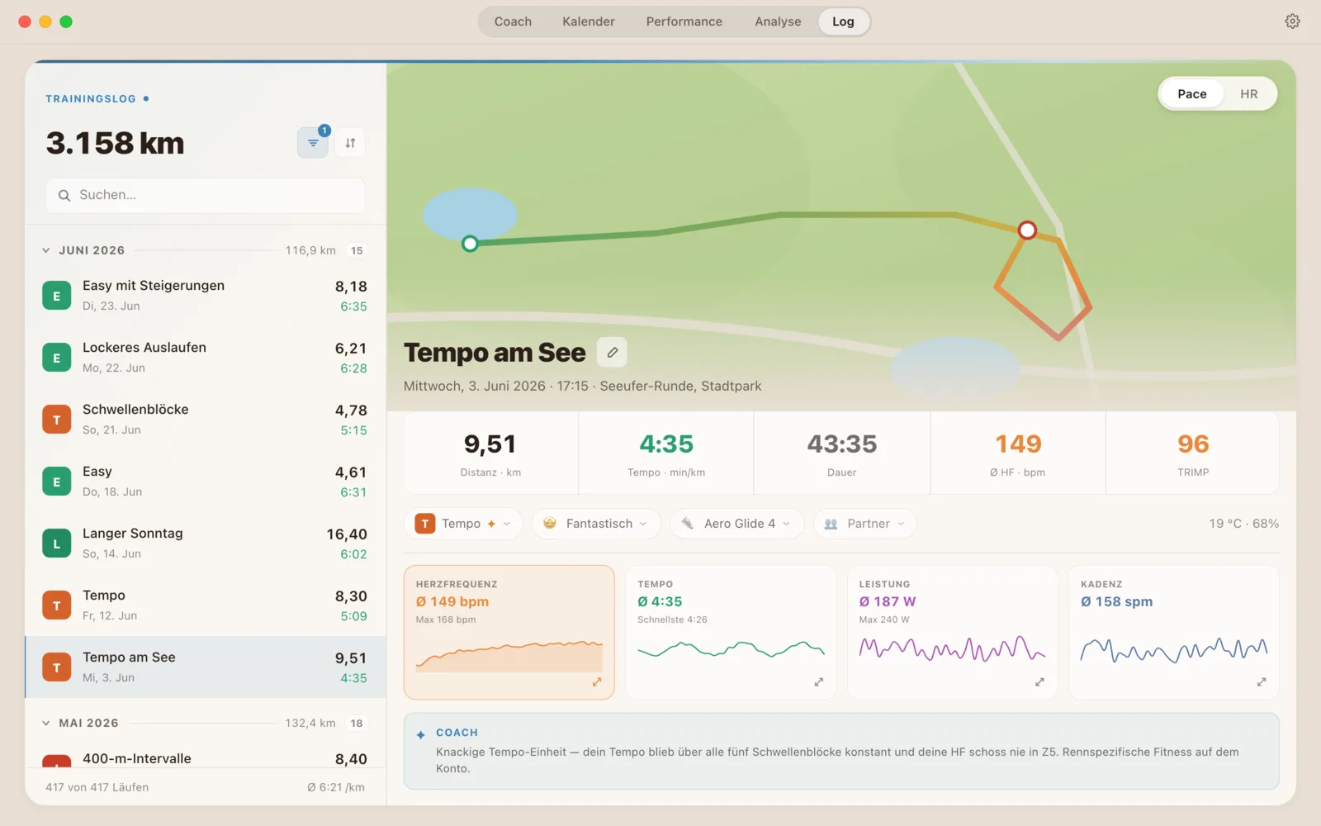Select the Kadenz chart card
The width and height of the screenshot is (1321, 826).
(x=1174, y=633)
